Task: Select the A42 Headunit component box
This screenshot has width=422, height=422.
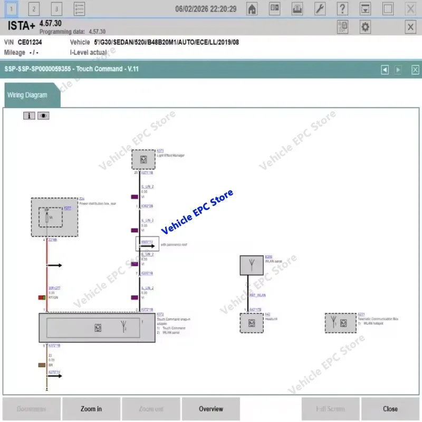Action: click(252, 323)
